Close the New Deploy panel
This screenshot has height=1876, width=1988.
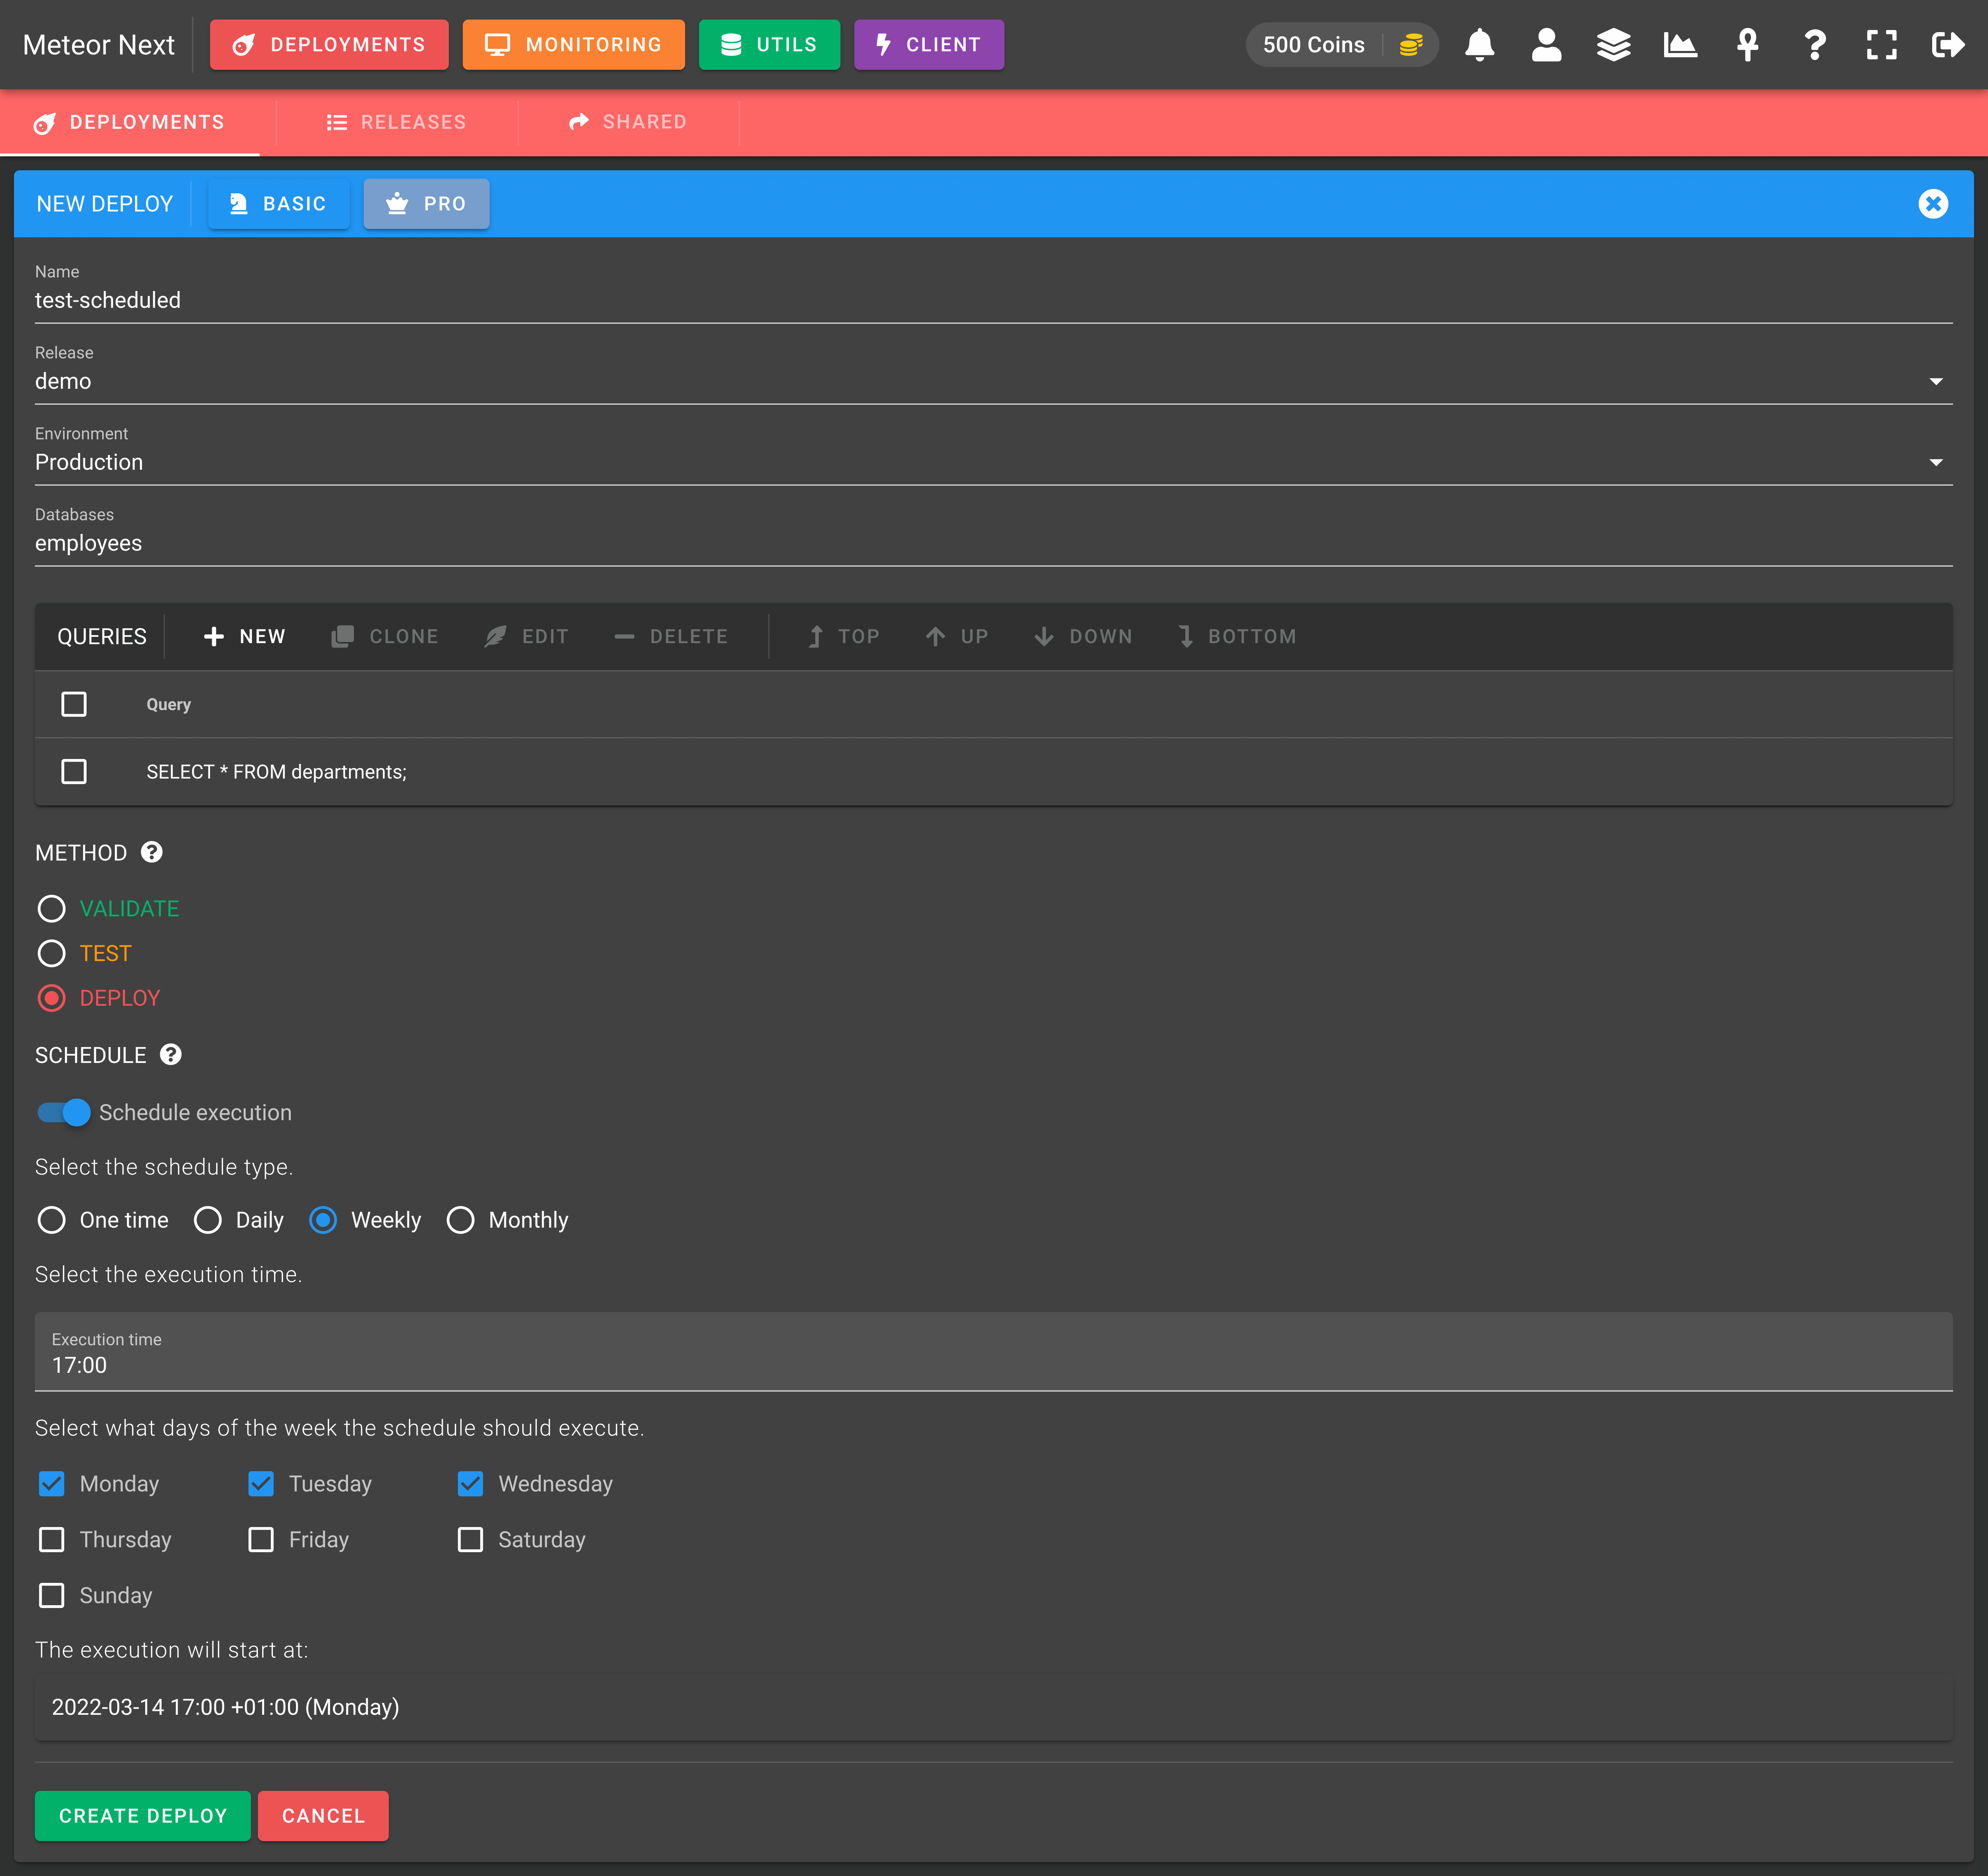point(1932,204)
